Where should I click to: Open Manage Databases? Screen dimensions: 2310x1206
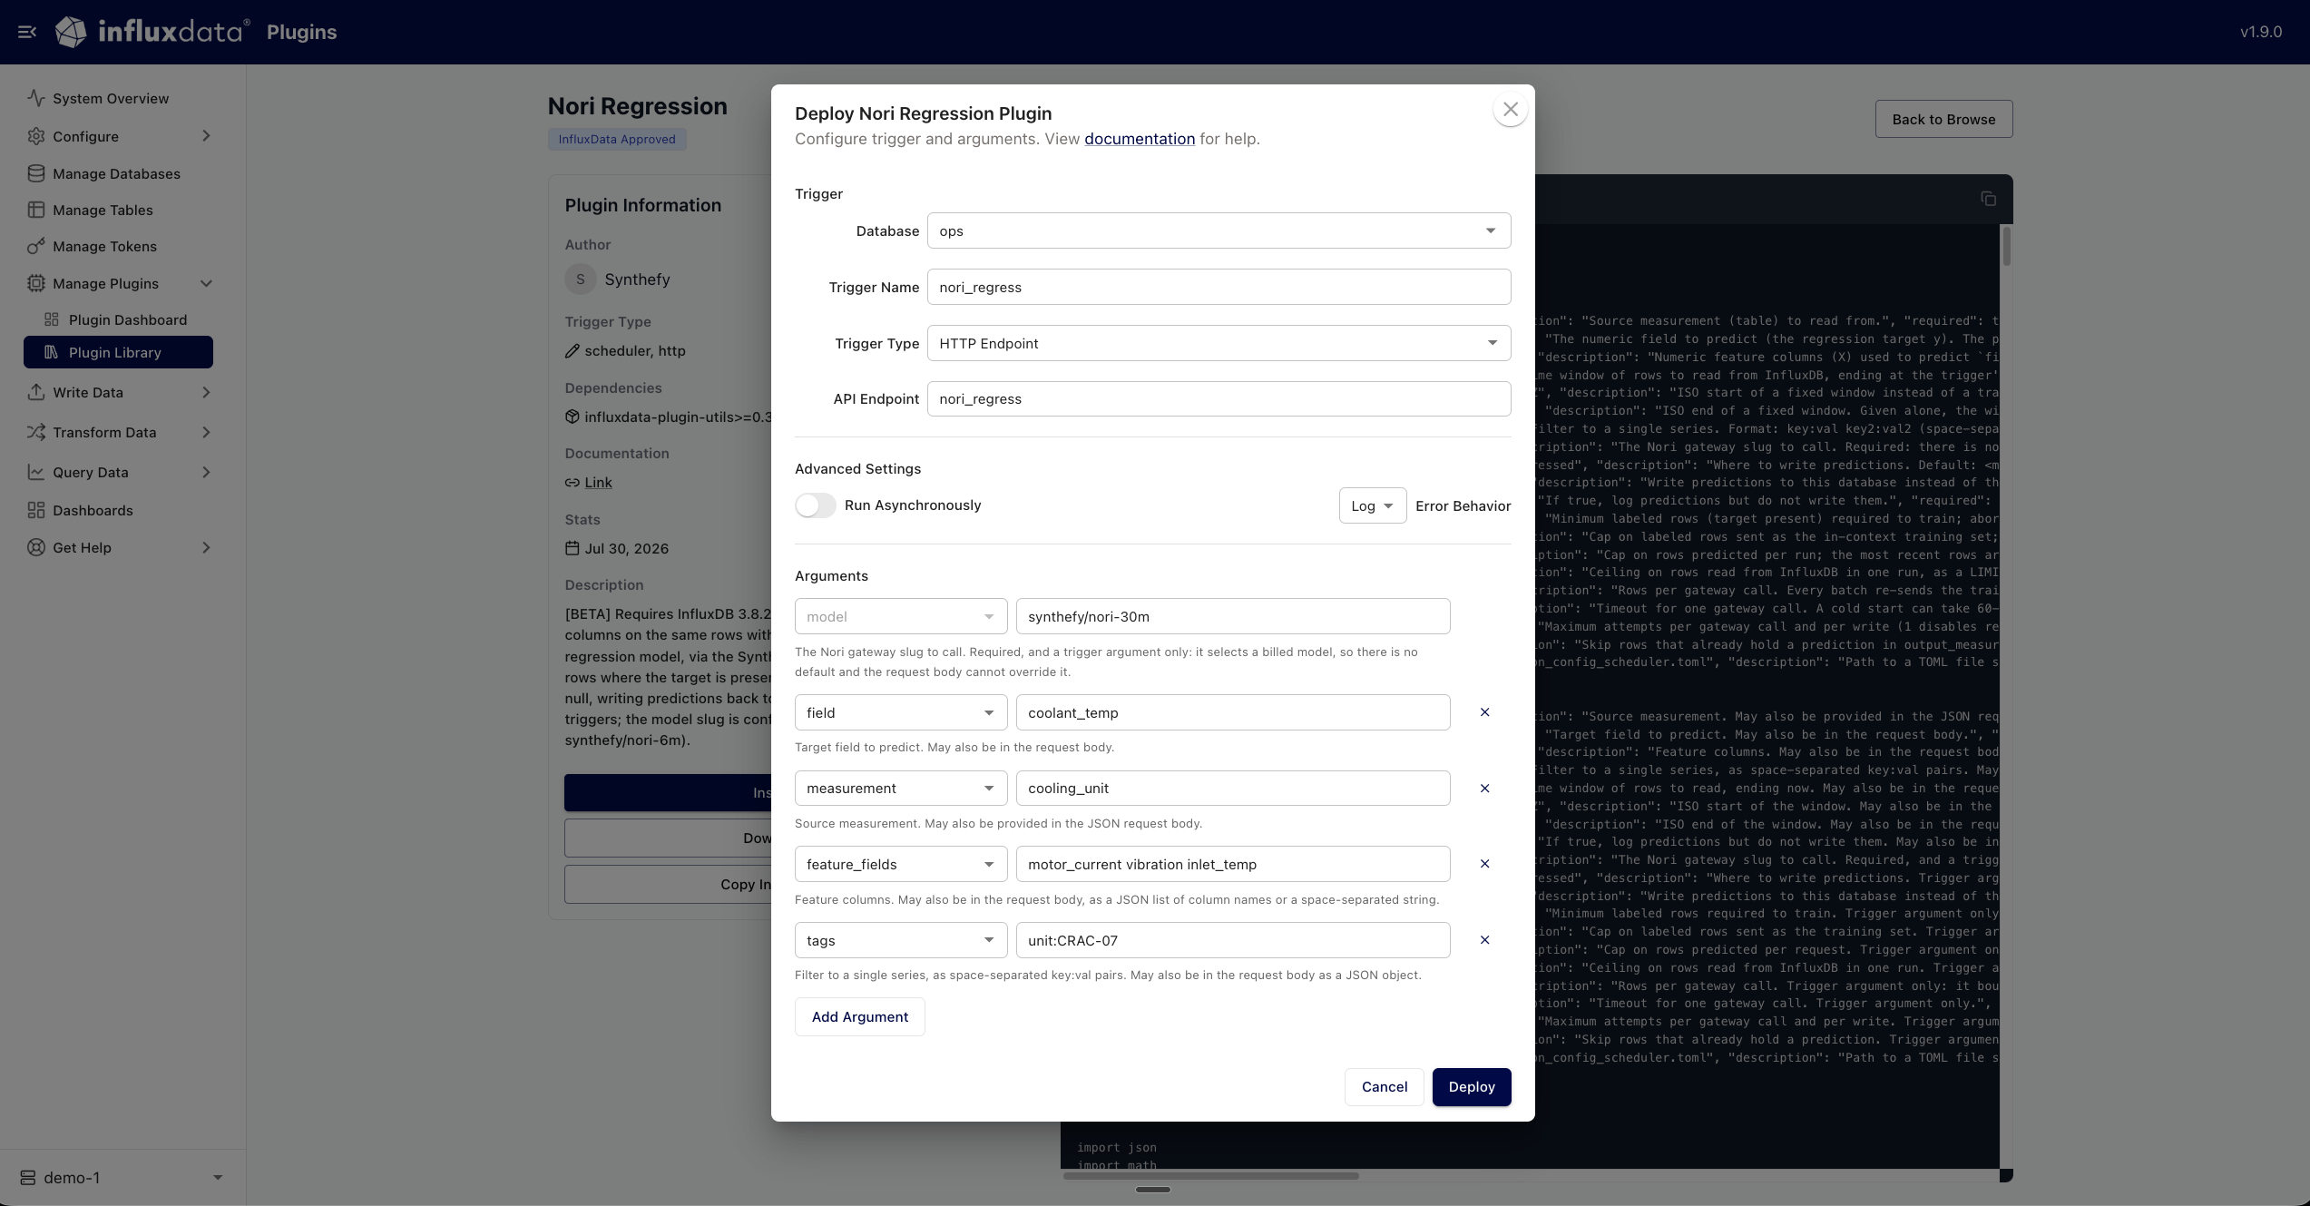(x=116, y=173)
